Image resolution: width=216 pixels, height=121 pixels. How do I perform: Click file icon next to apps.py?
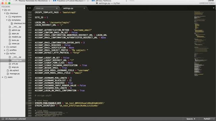[x=10, y=34]
